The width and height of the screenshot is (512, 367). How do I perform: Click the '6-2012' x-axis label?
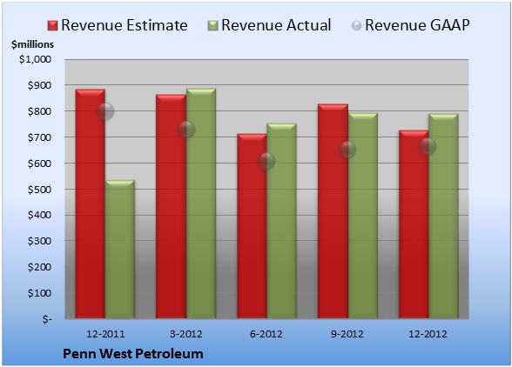point(266,334)
